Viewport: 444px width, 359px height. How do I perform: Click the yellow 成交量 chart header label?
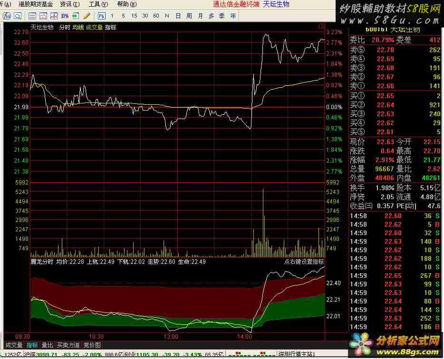(94, 28)
